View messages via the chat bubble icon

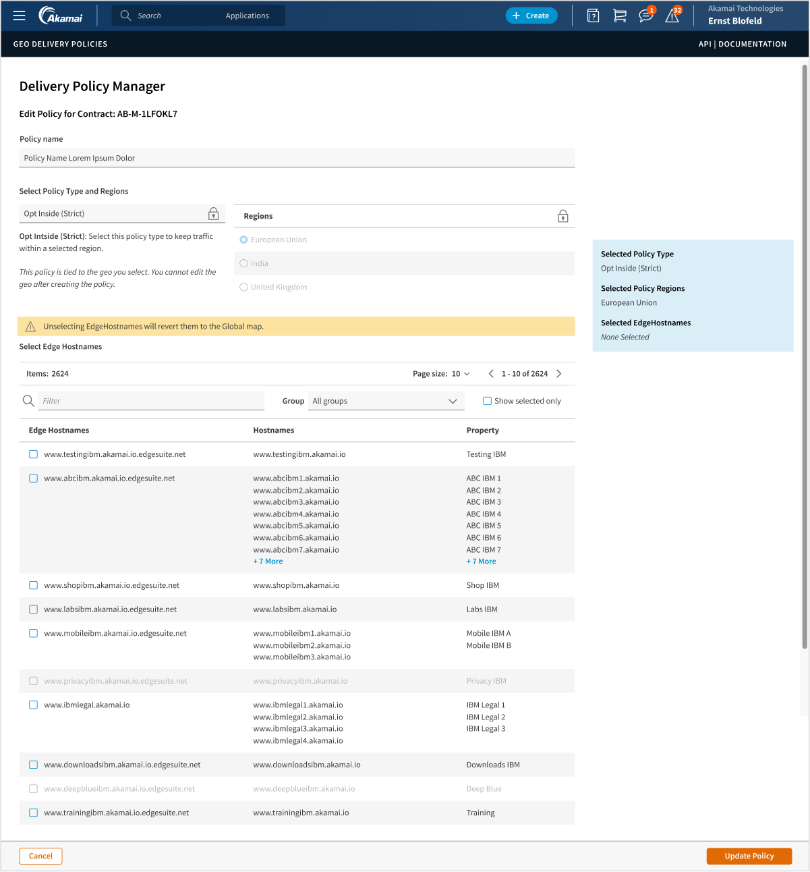(645, 15)
